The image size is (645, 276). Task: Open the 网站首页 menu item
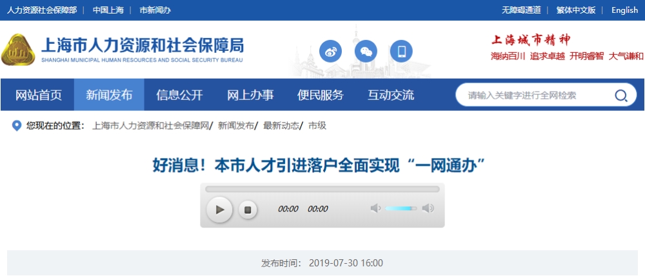[39, 95]
